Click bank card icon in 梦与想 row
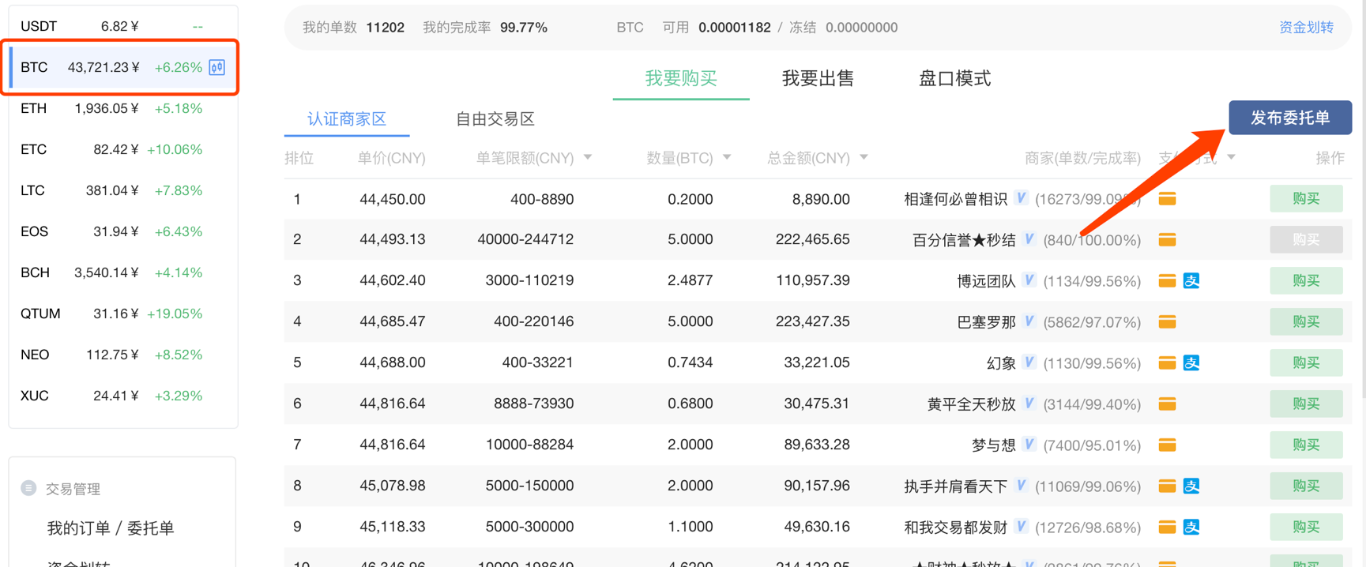Screen dimensions: 1366x567 pos(1167,445)
